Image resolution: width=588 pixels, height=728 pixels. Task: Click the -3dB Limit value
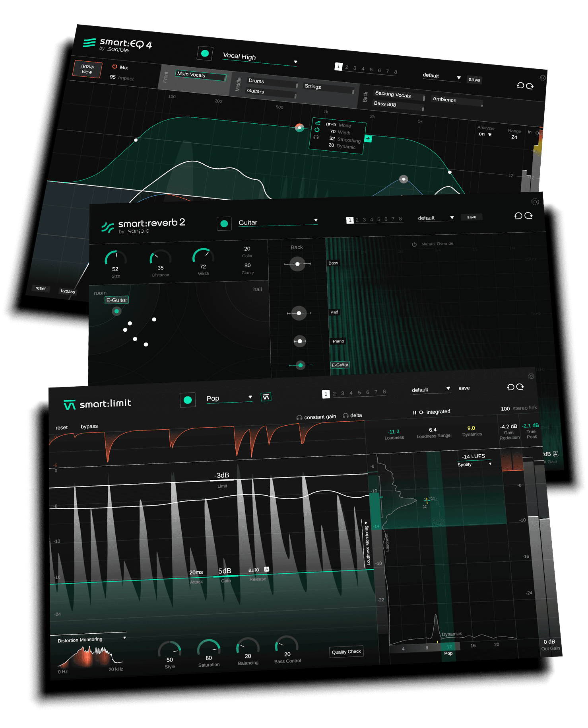(222, 476)
